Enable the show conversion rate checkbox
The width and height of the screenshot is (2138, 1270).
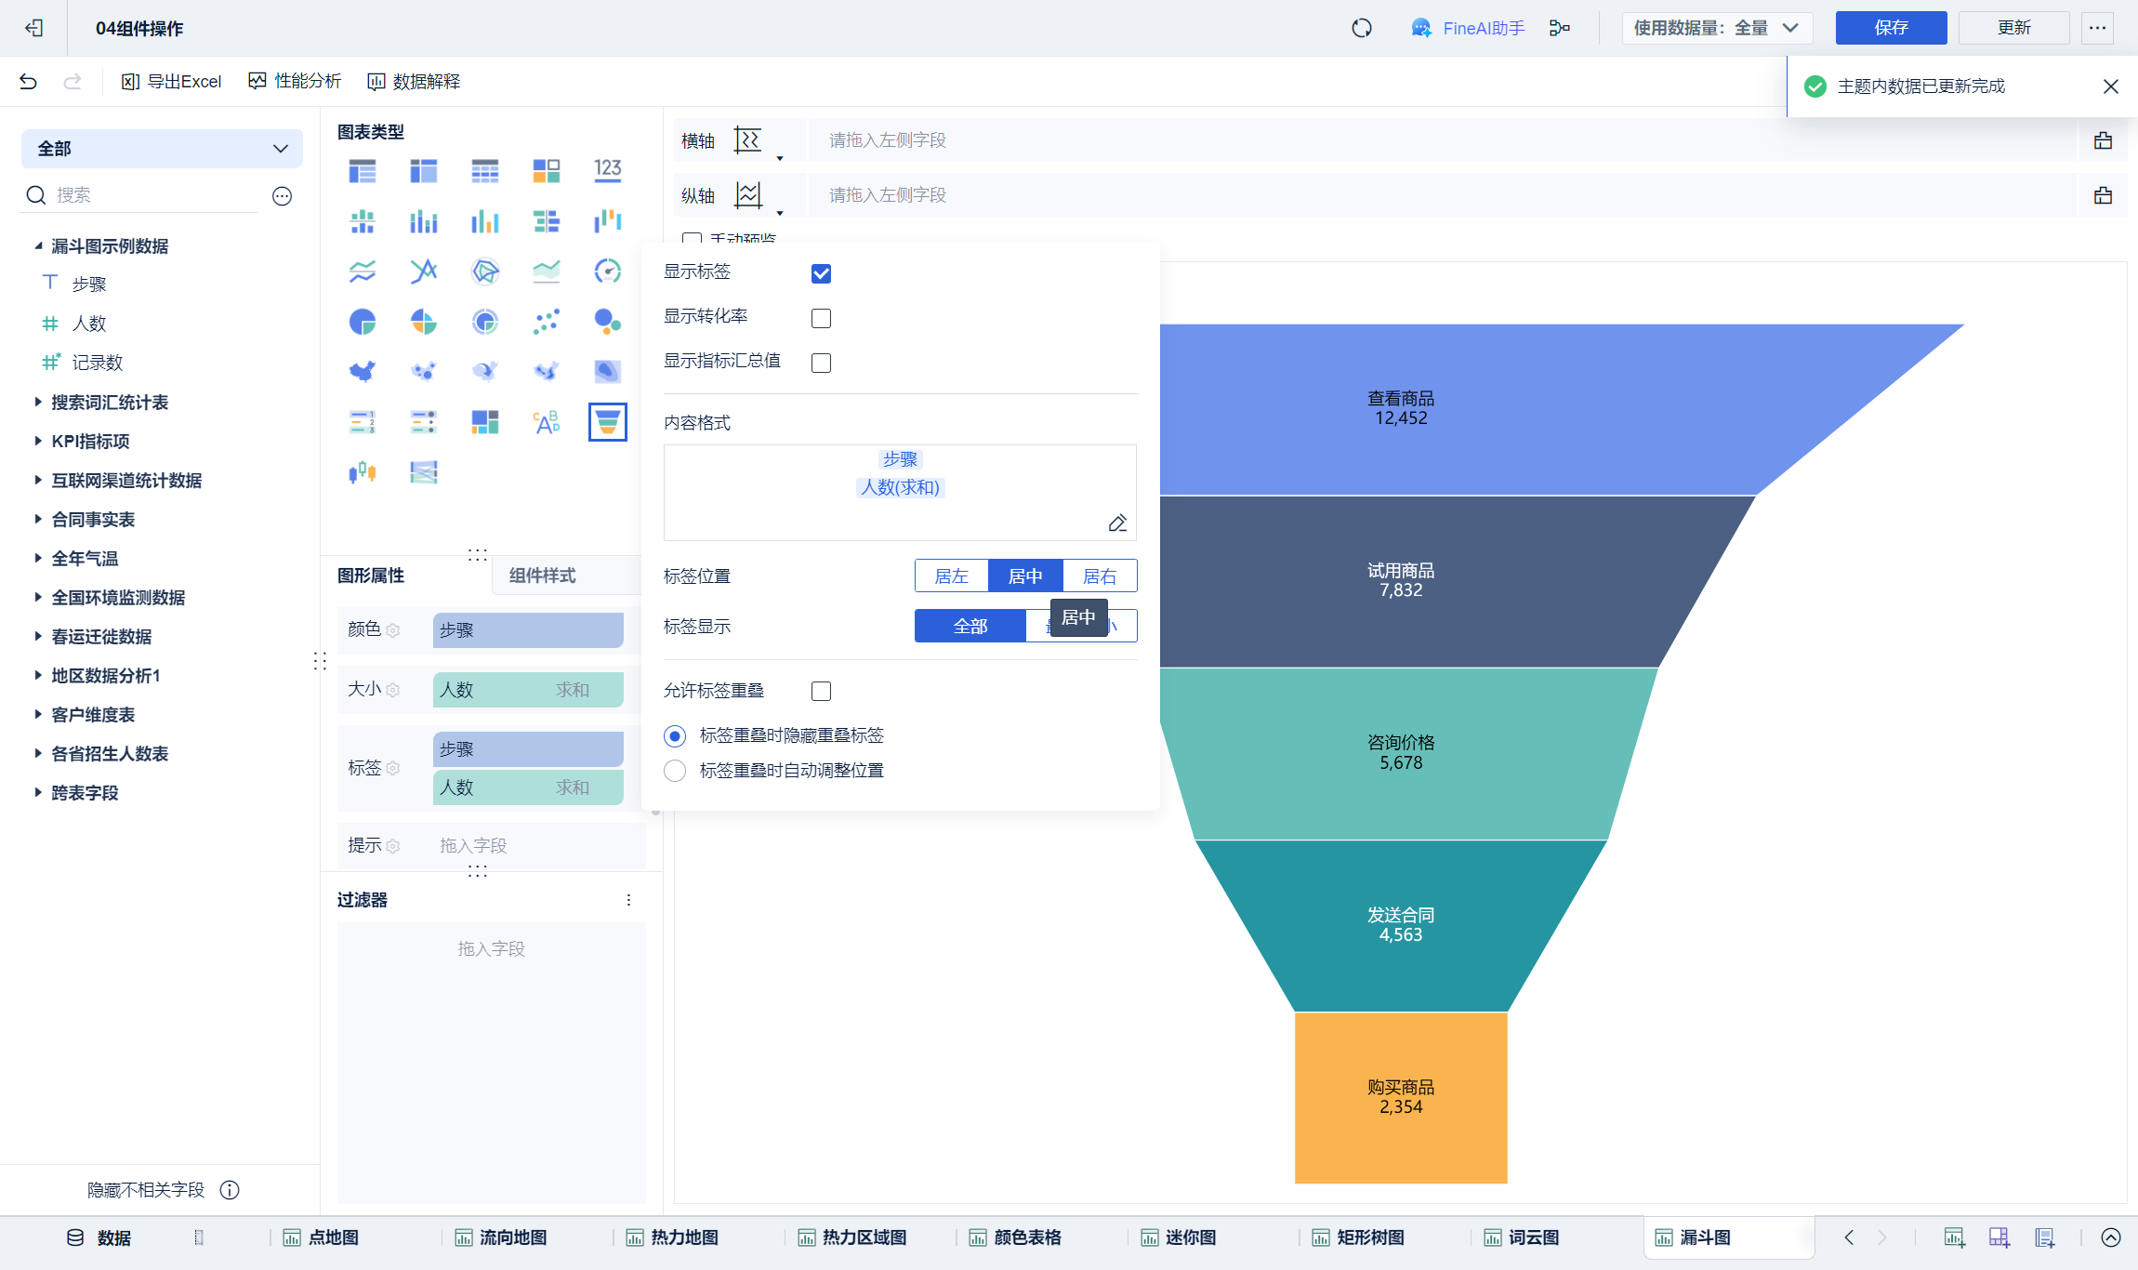pyautogui.click(x=821, y=318)
